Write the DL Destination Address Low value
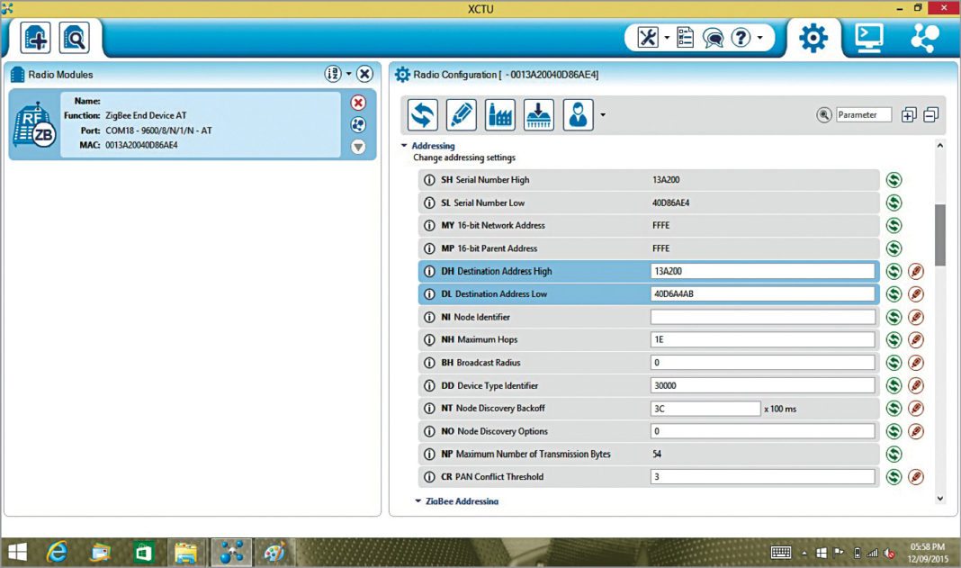This screenshot has width=961, height=568. point(916,294)
